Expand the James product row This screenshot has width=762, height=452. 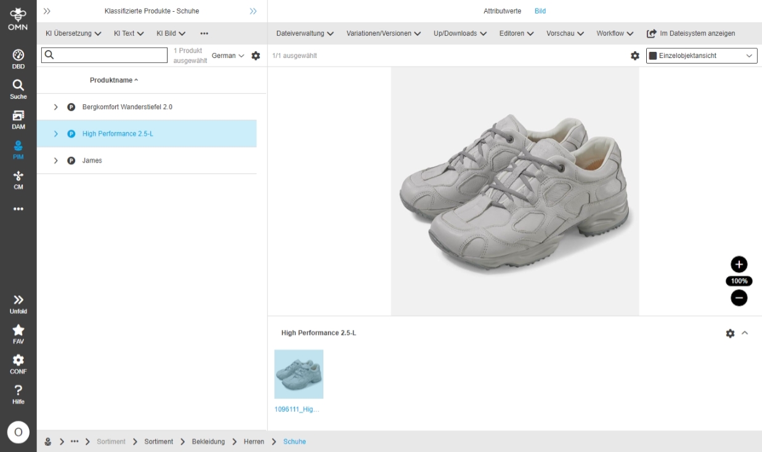pyautogui.click(x=55, y=160)
